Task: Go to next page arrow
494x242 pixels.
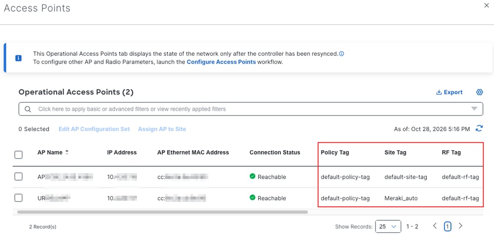Action: click(460, 226)
